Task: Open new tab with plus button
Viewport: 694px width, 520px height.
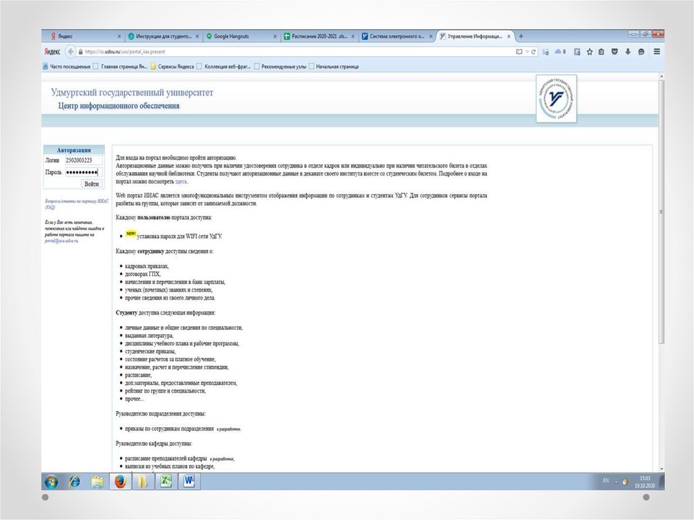Action: pyautogui.click(x=521, y=37)
